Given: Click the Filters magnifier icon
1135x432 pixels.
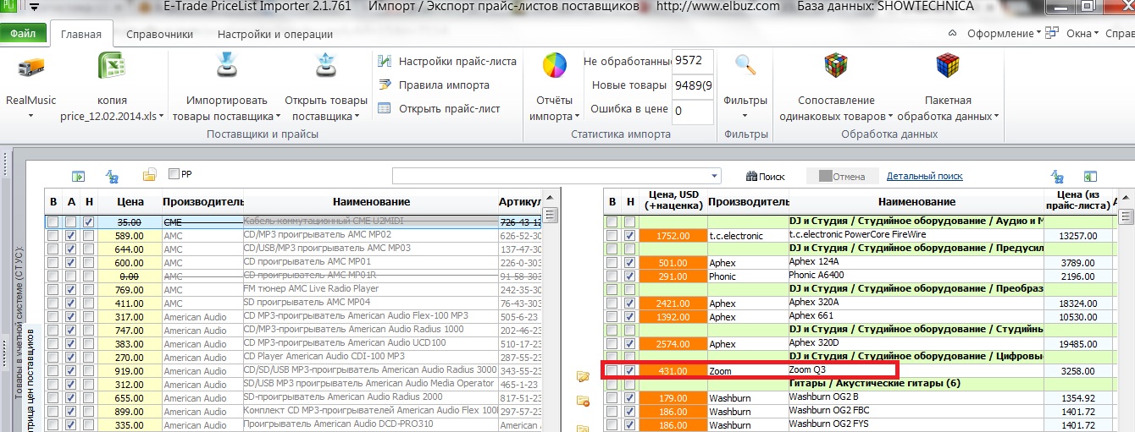Looking at the screenshot, I should tap(745, 65).
